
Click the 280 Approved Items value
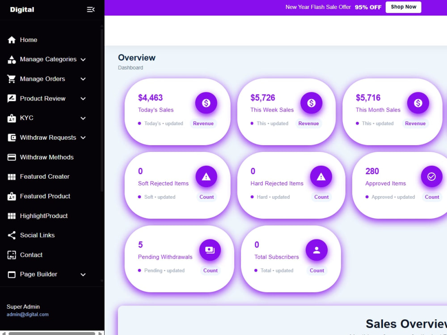tap(372, 171)
